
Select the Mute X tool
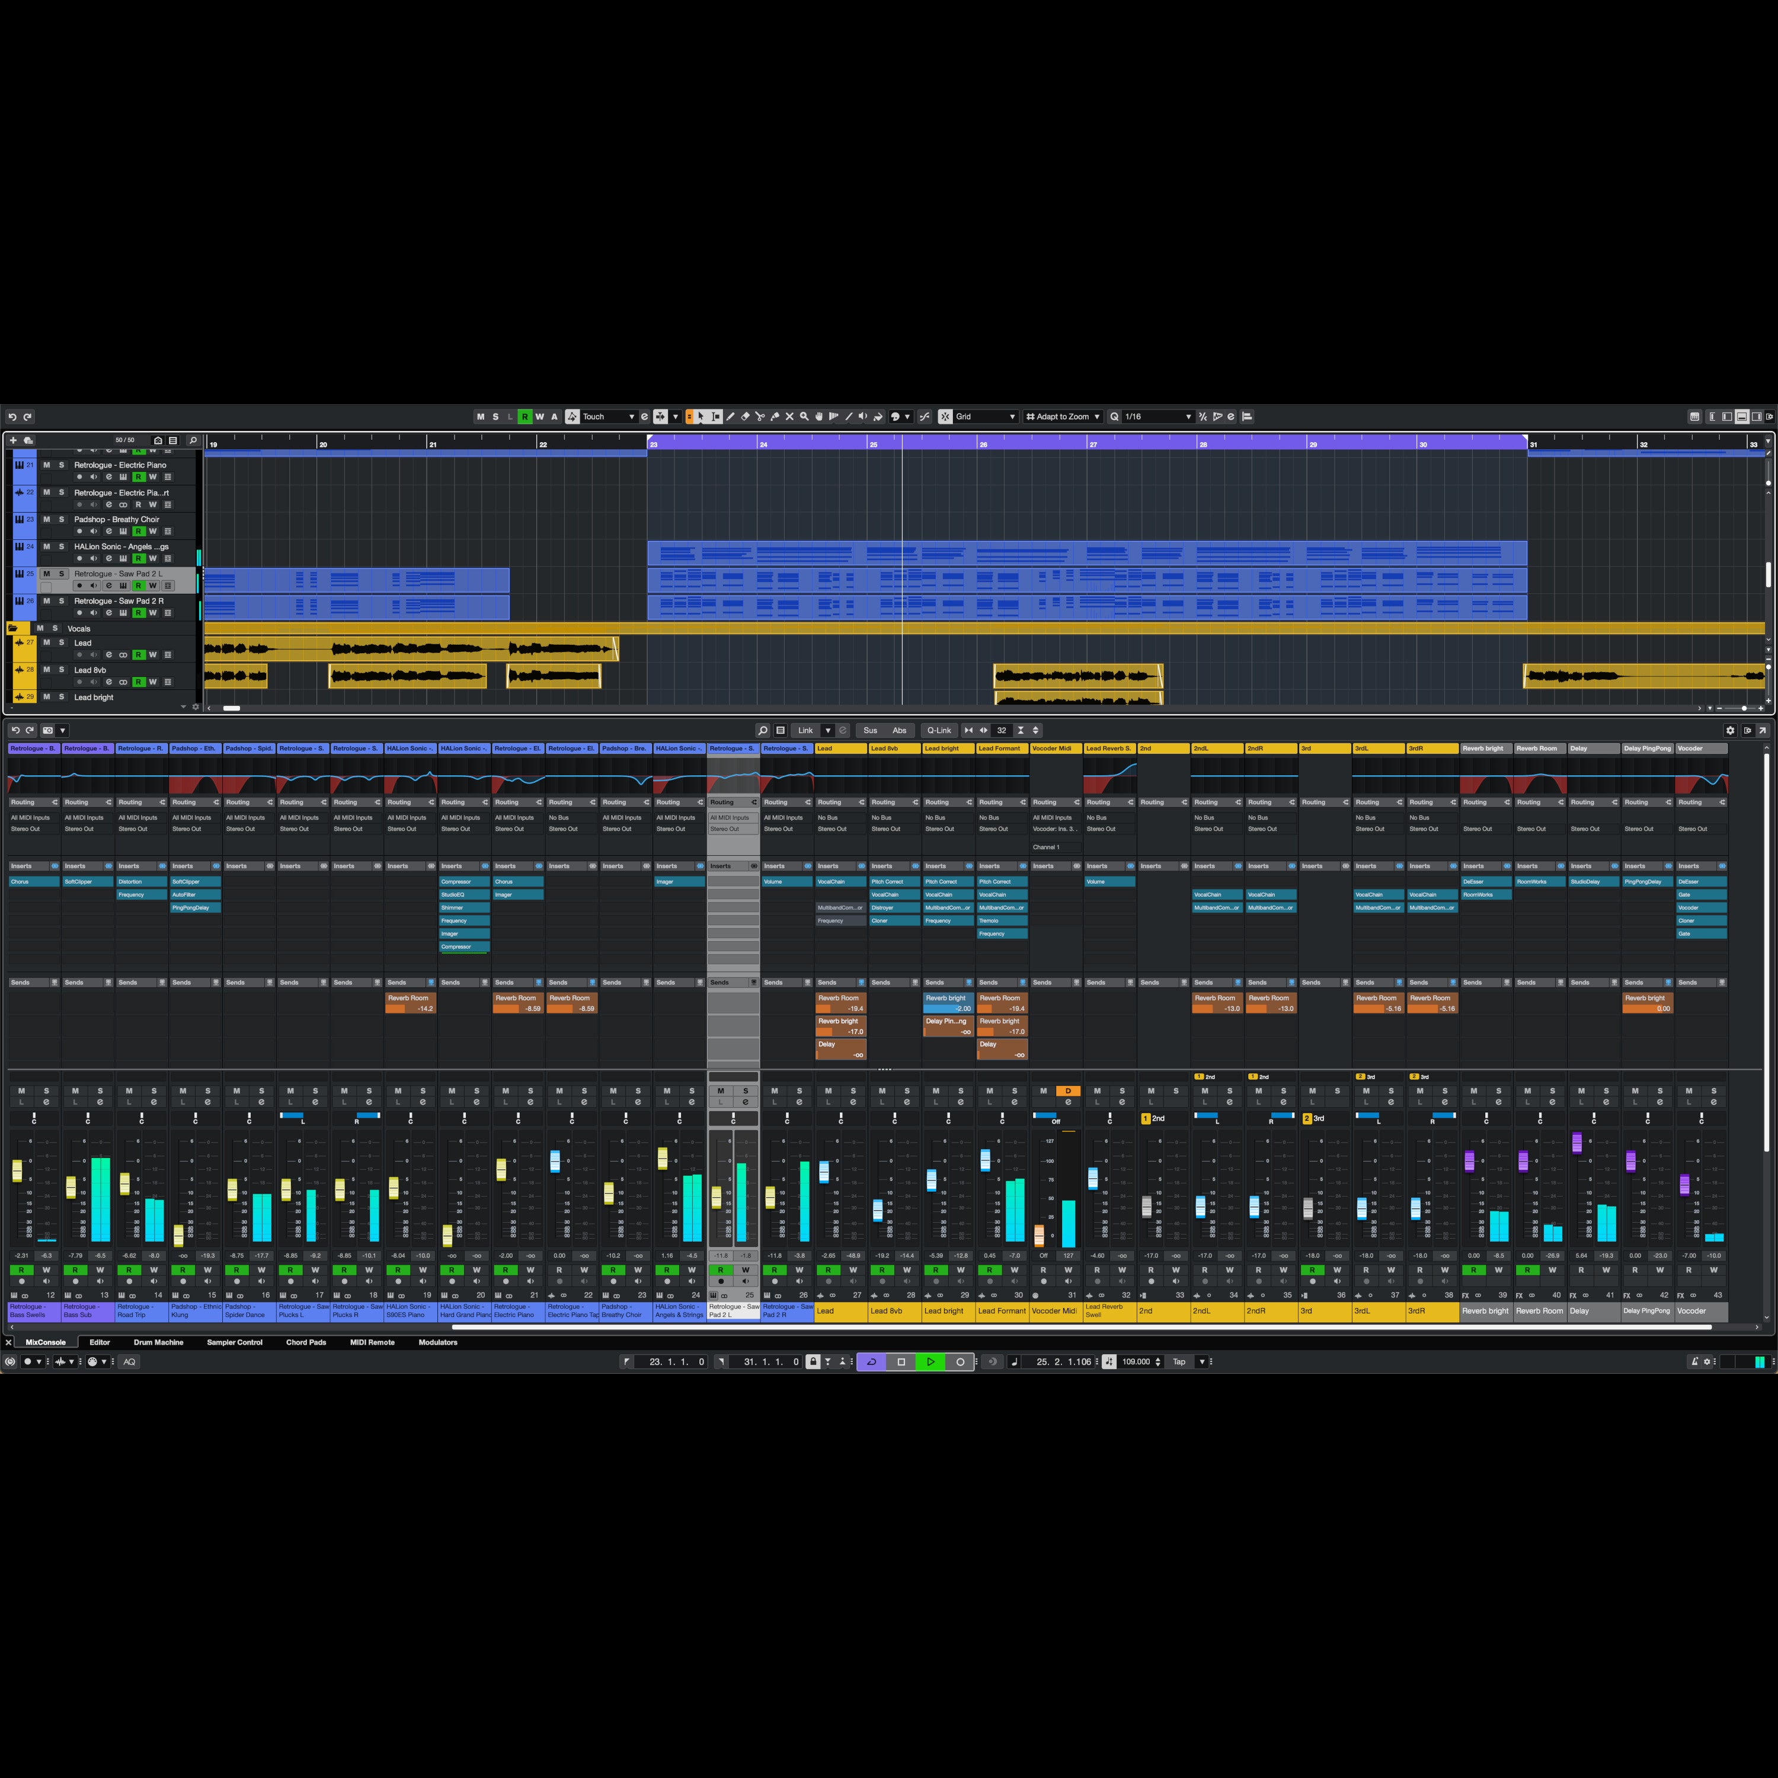click(789, 417)
